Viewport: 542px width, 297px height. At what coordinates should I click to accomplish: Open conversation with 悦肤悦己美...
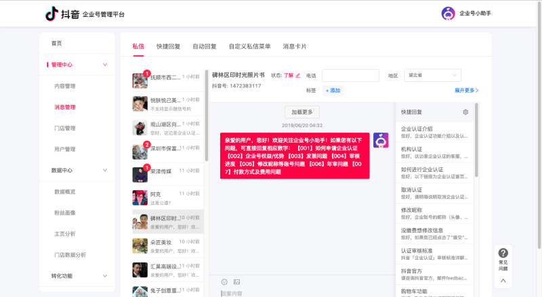tap(167, 104)
